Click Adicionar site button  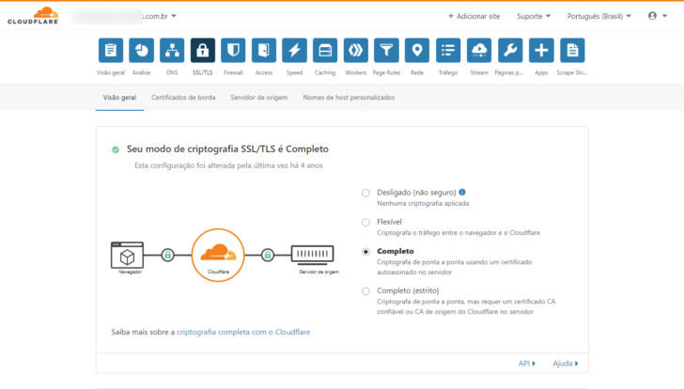[474, 16]
